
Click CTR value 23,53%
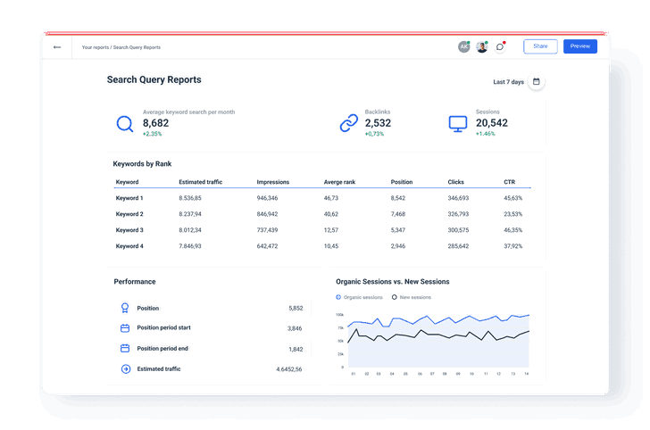click(x=512, y=214)
